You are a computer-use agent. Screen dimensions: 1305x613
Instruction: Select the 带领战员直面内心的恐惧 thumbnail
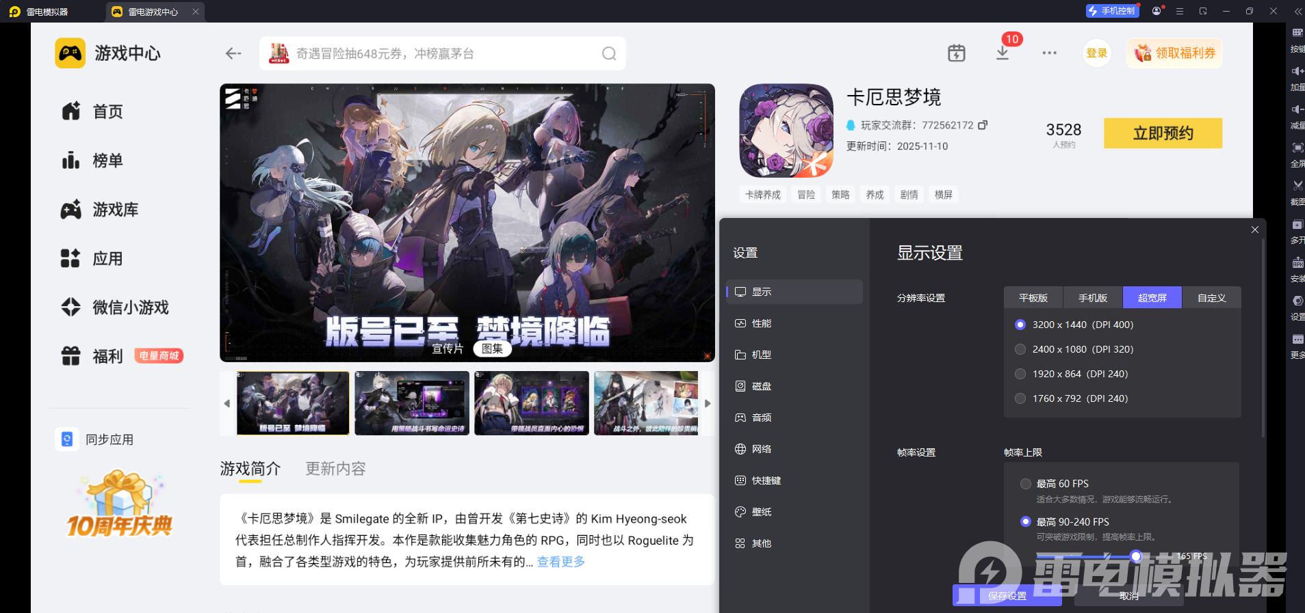(x=532, y=403)
